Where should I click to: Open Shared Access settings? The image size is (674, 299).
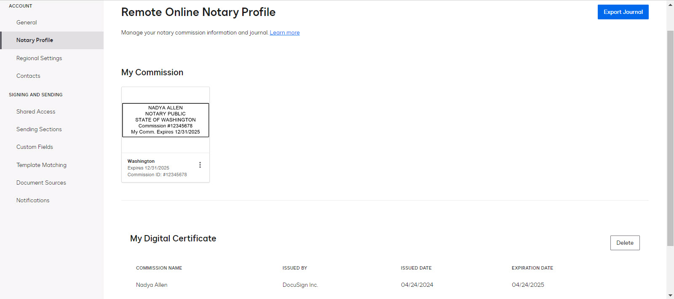pos(36,111)
